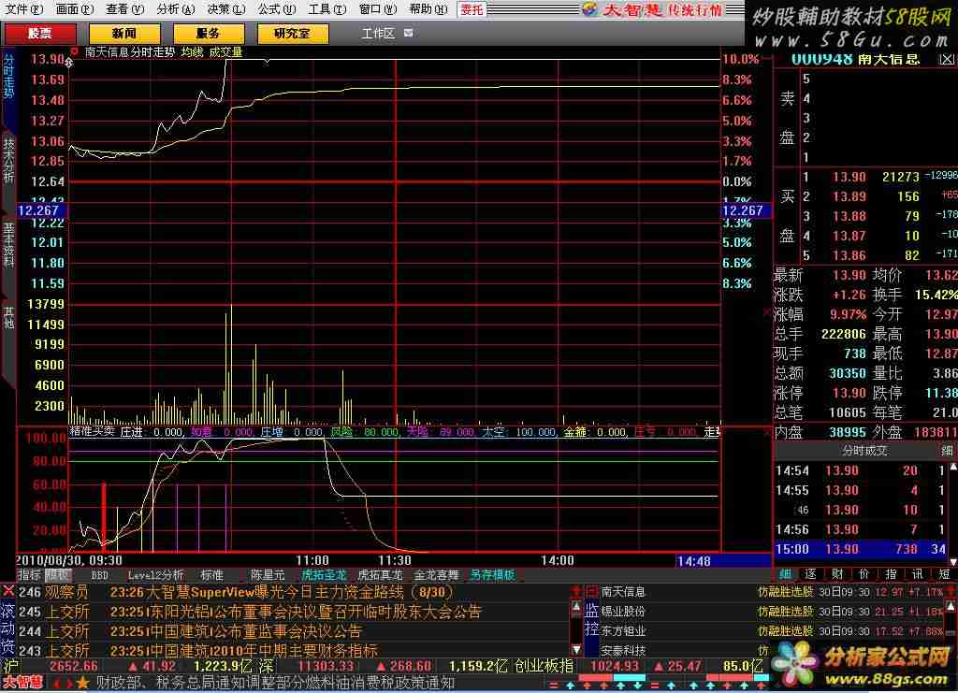Open the 帮助 menu
This screenshot has width=958, height=693.
pyautogui.click(x=428, y=8)
